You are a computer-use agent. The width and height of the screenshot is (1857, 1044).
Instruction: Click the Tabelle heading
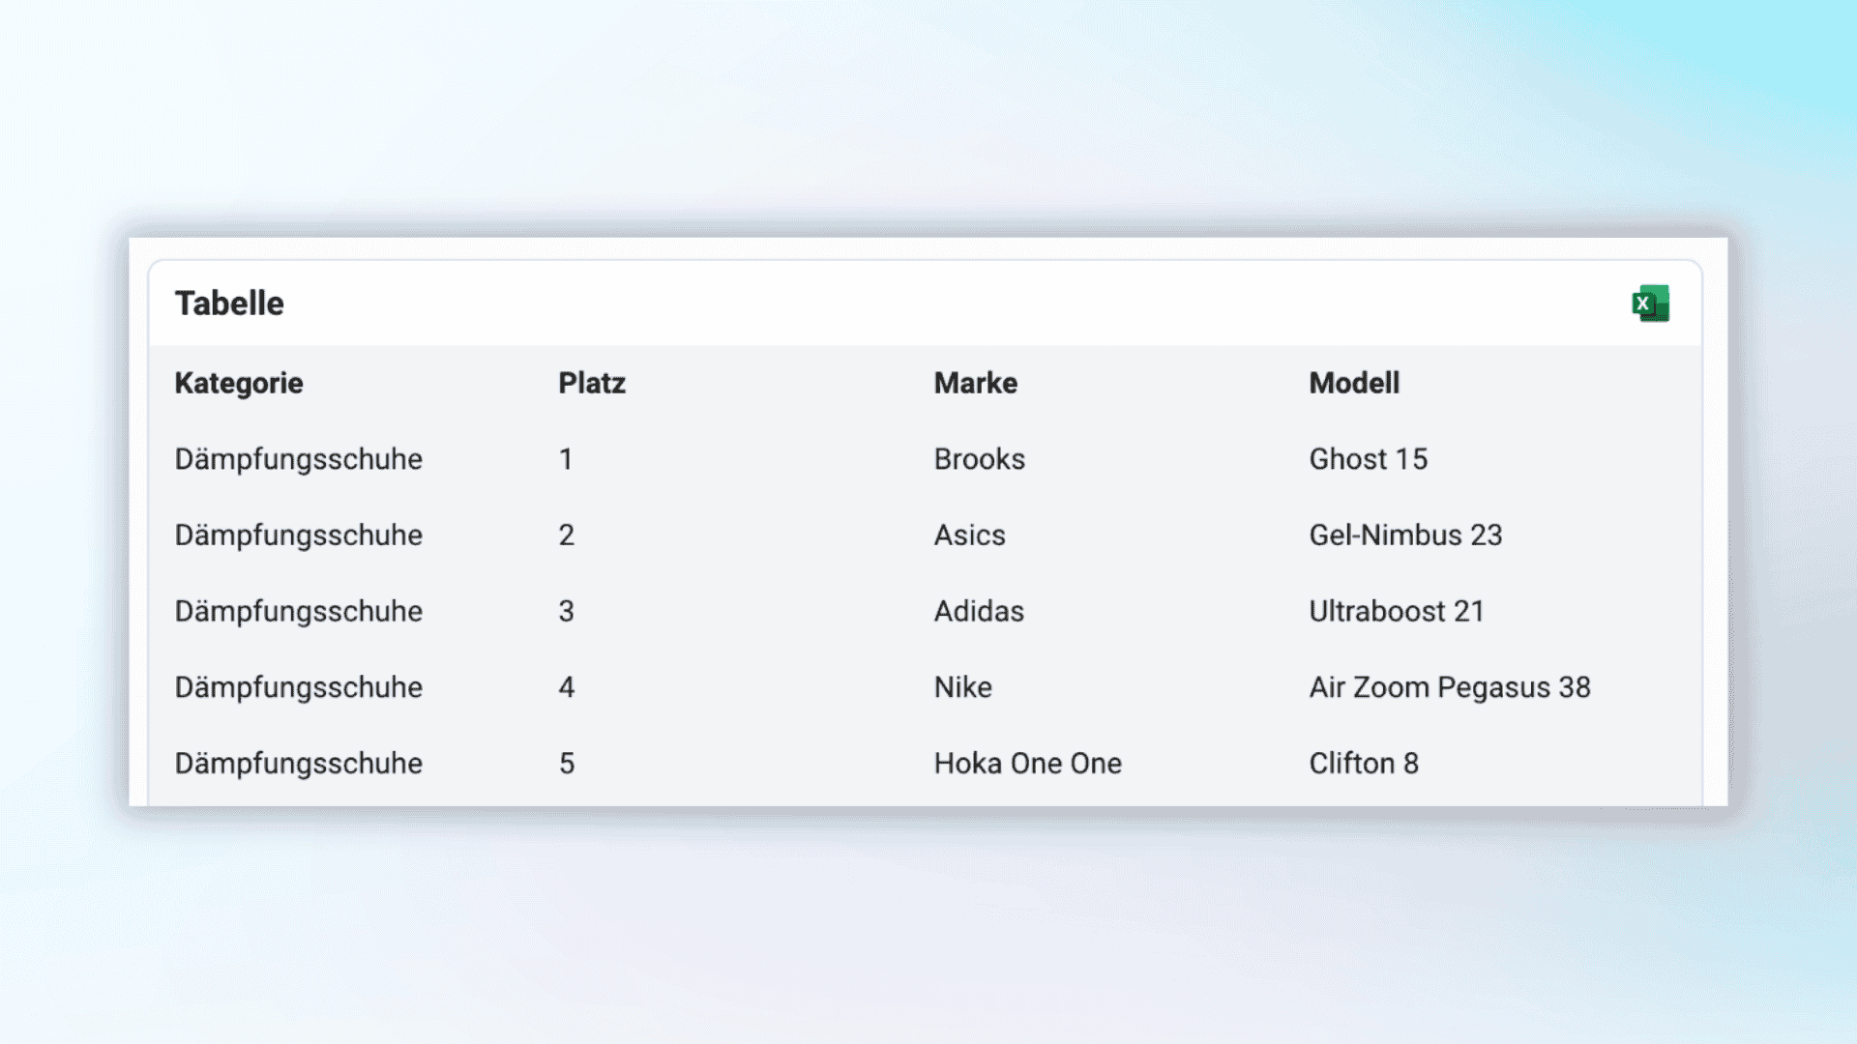tap(229, 304)
